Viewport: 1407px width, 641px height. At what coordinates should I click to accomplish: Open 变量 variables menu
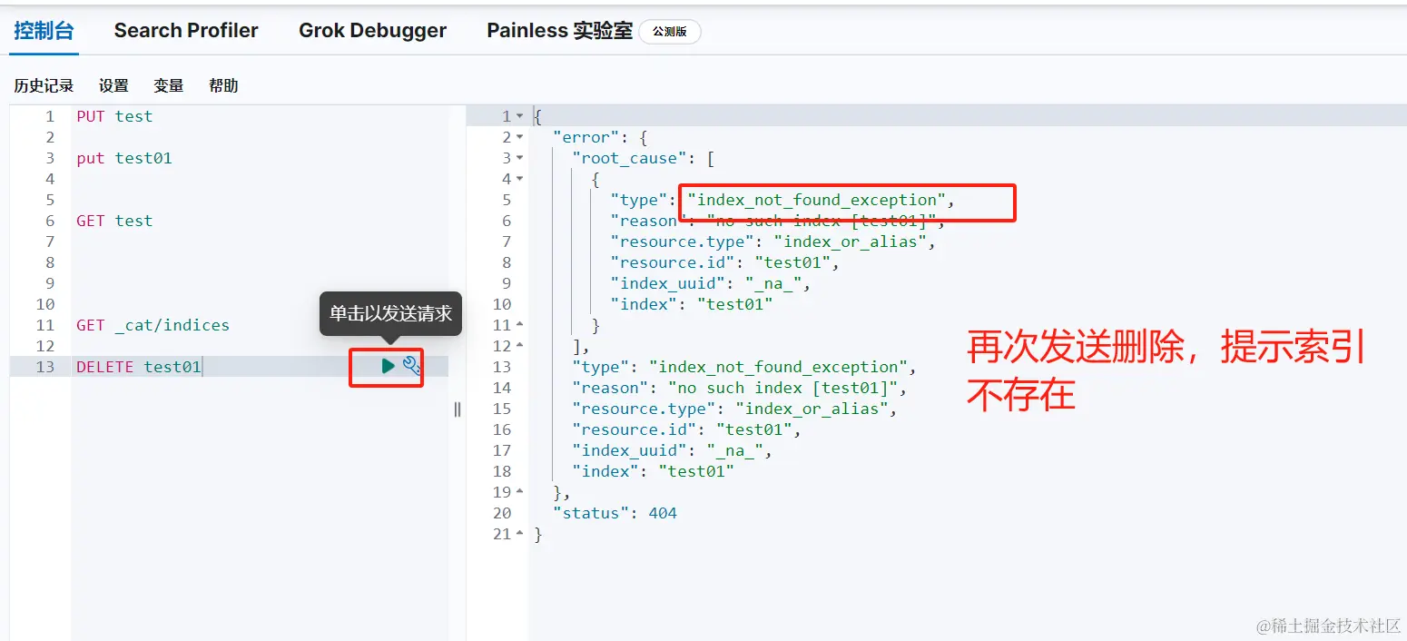[169, 85]
